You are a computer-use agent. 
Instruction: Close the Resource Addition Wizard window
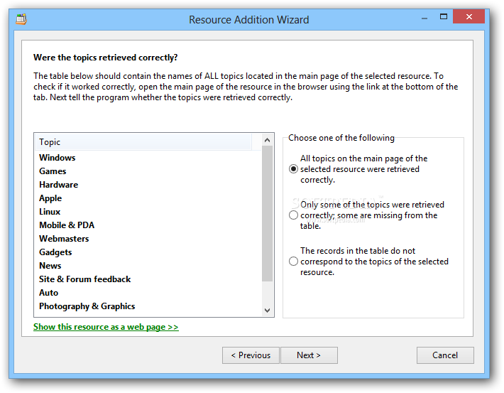[x=469, y=17]
